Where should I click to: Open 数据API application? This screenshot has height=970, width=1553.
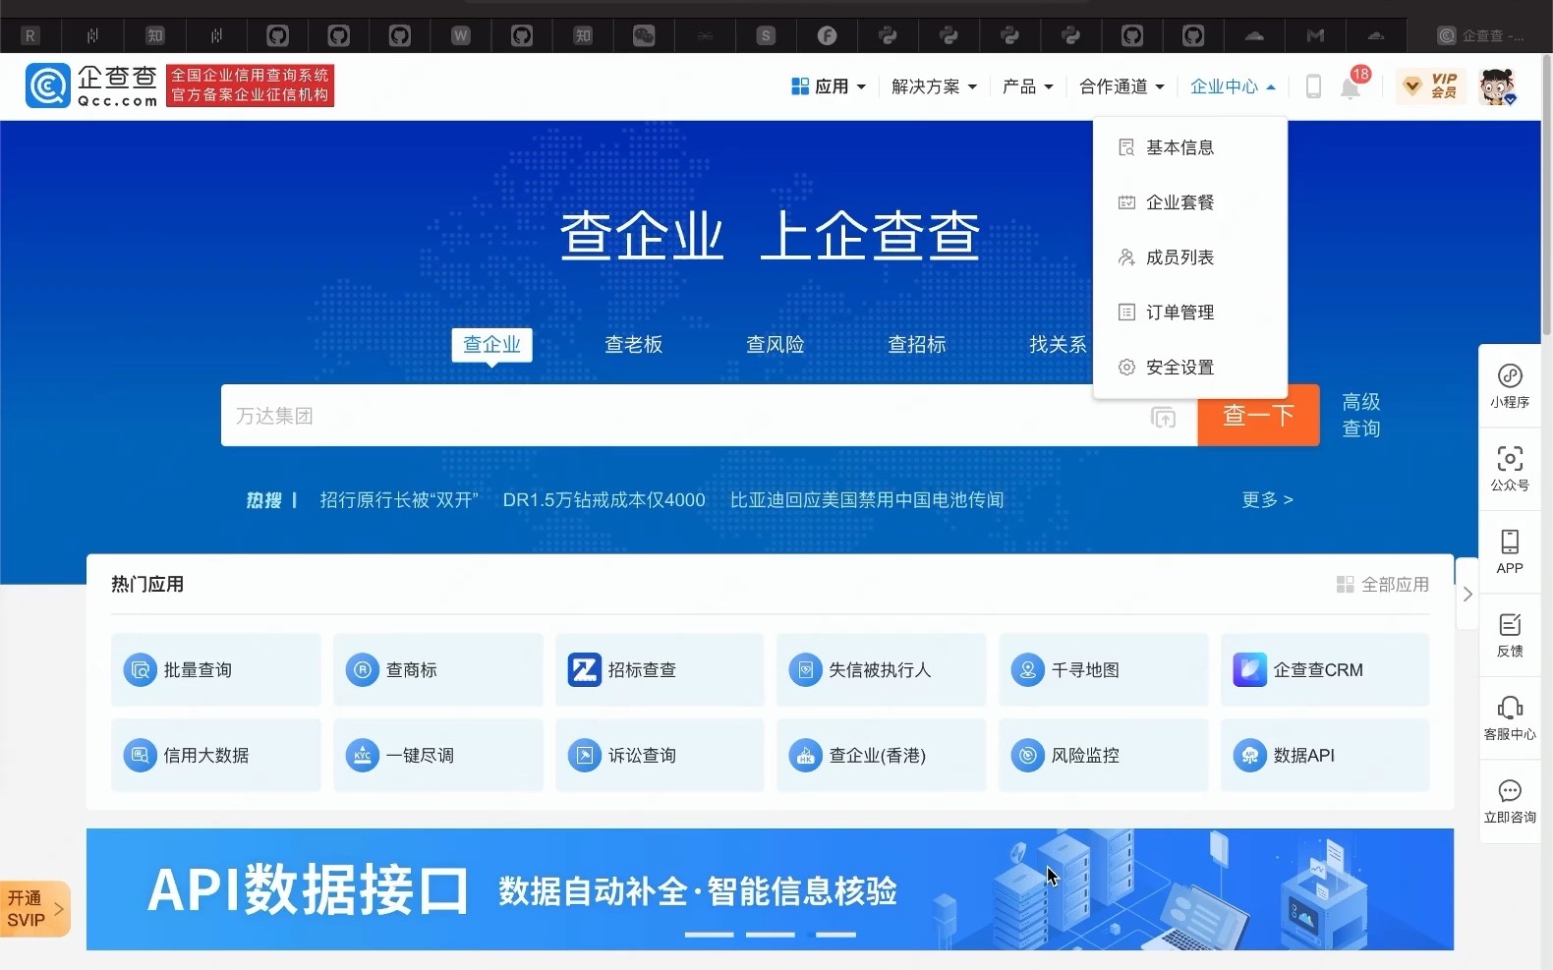(1325, 755)
